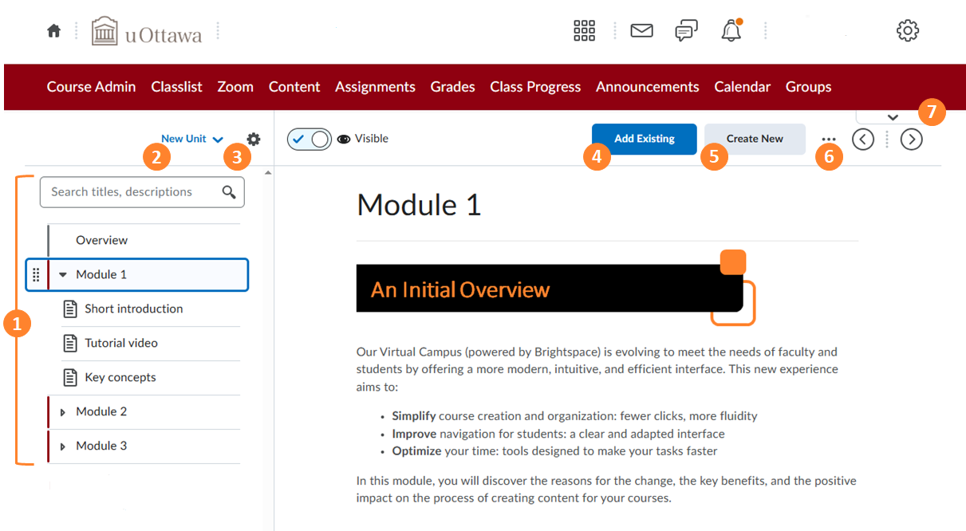This screenshot has width=966, height=531.
Task: Open the admin settings gear in the header
Action: tap(908, 31)
